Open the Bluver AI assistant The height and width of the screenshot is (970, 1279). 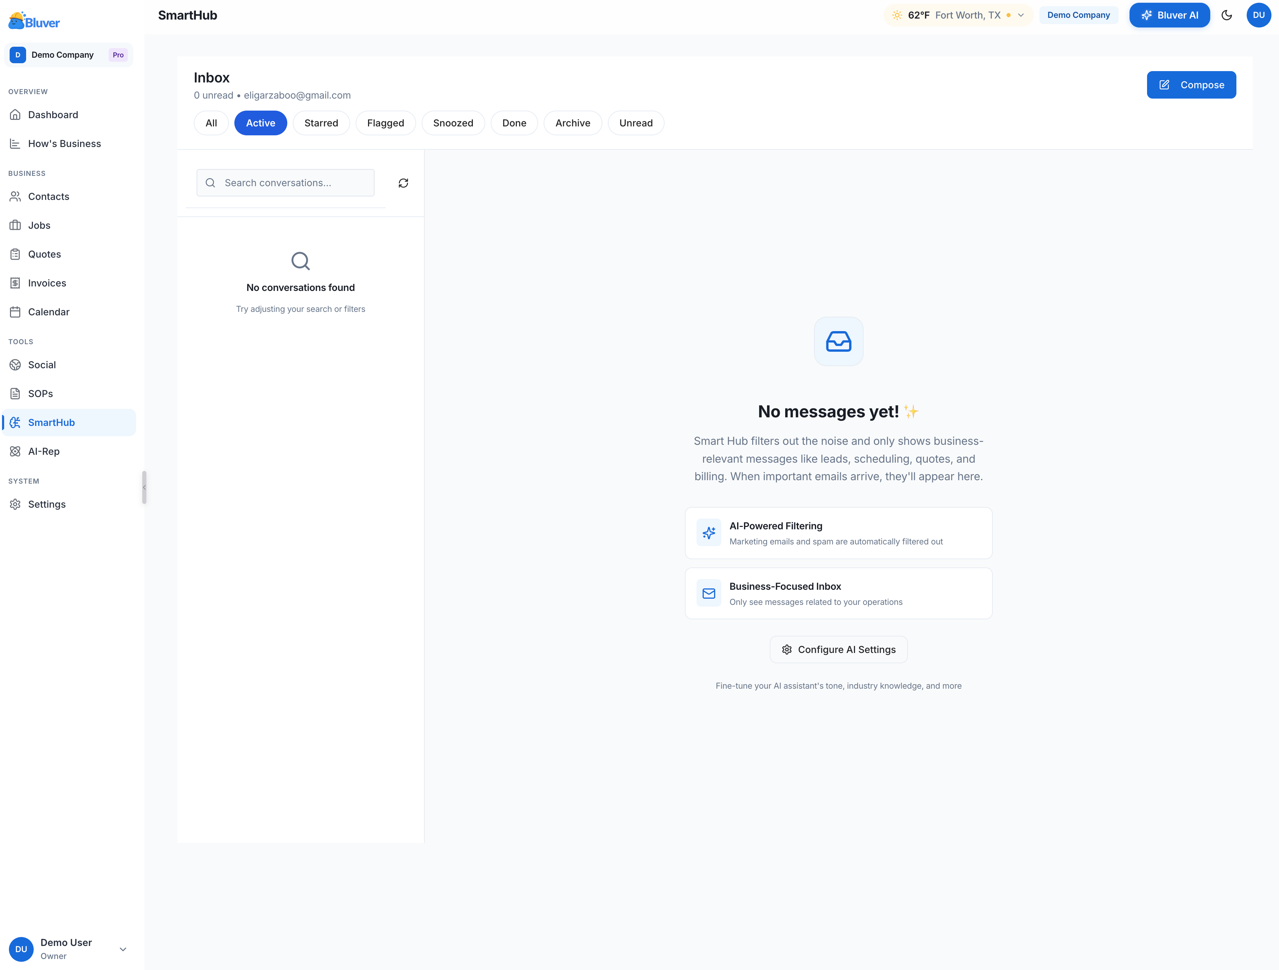1170,15
